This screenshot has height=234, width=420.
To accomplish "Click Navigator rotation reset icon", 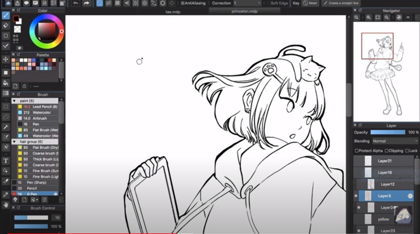I will (x=399, y=17).
